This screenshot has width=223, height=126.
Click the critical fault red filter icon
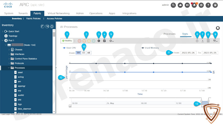coord(80,41)
